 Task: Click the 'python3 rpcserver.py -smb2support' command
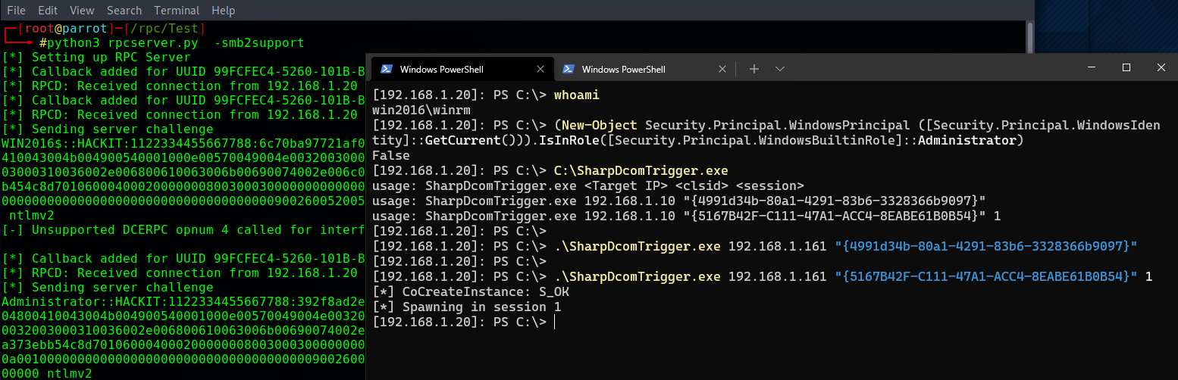click(175, 43)
